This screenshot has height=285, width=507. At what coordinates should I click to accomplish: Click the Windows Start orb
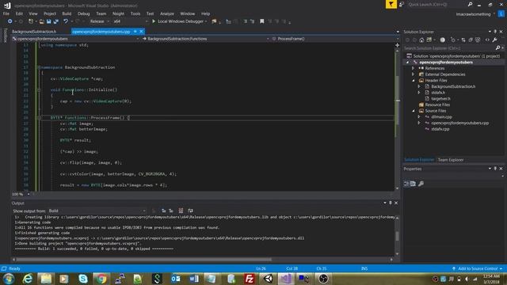click(9, 279)
